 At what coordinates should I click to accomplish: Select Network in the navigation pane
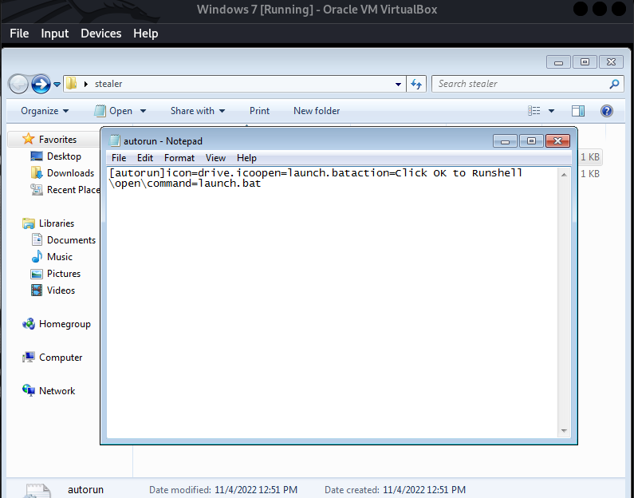(x=57, y=391)
